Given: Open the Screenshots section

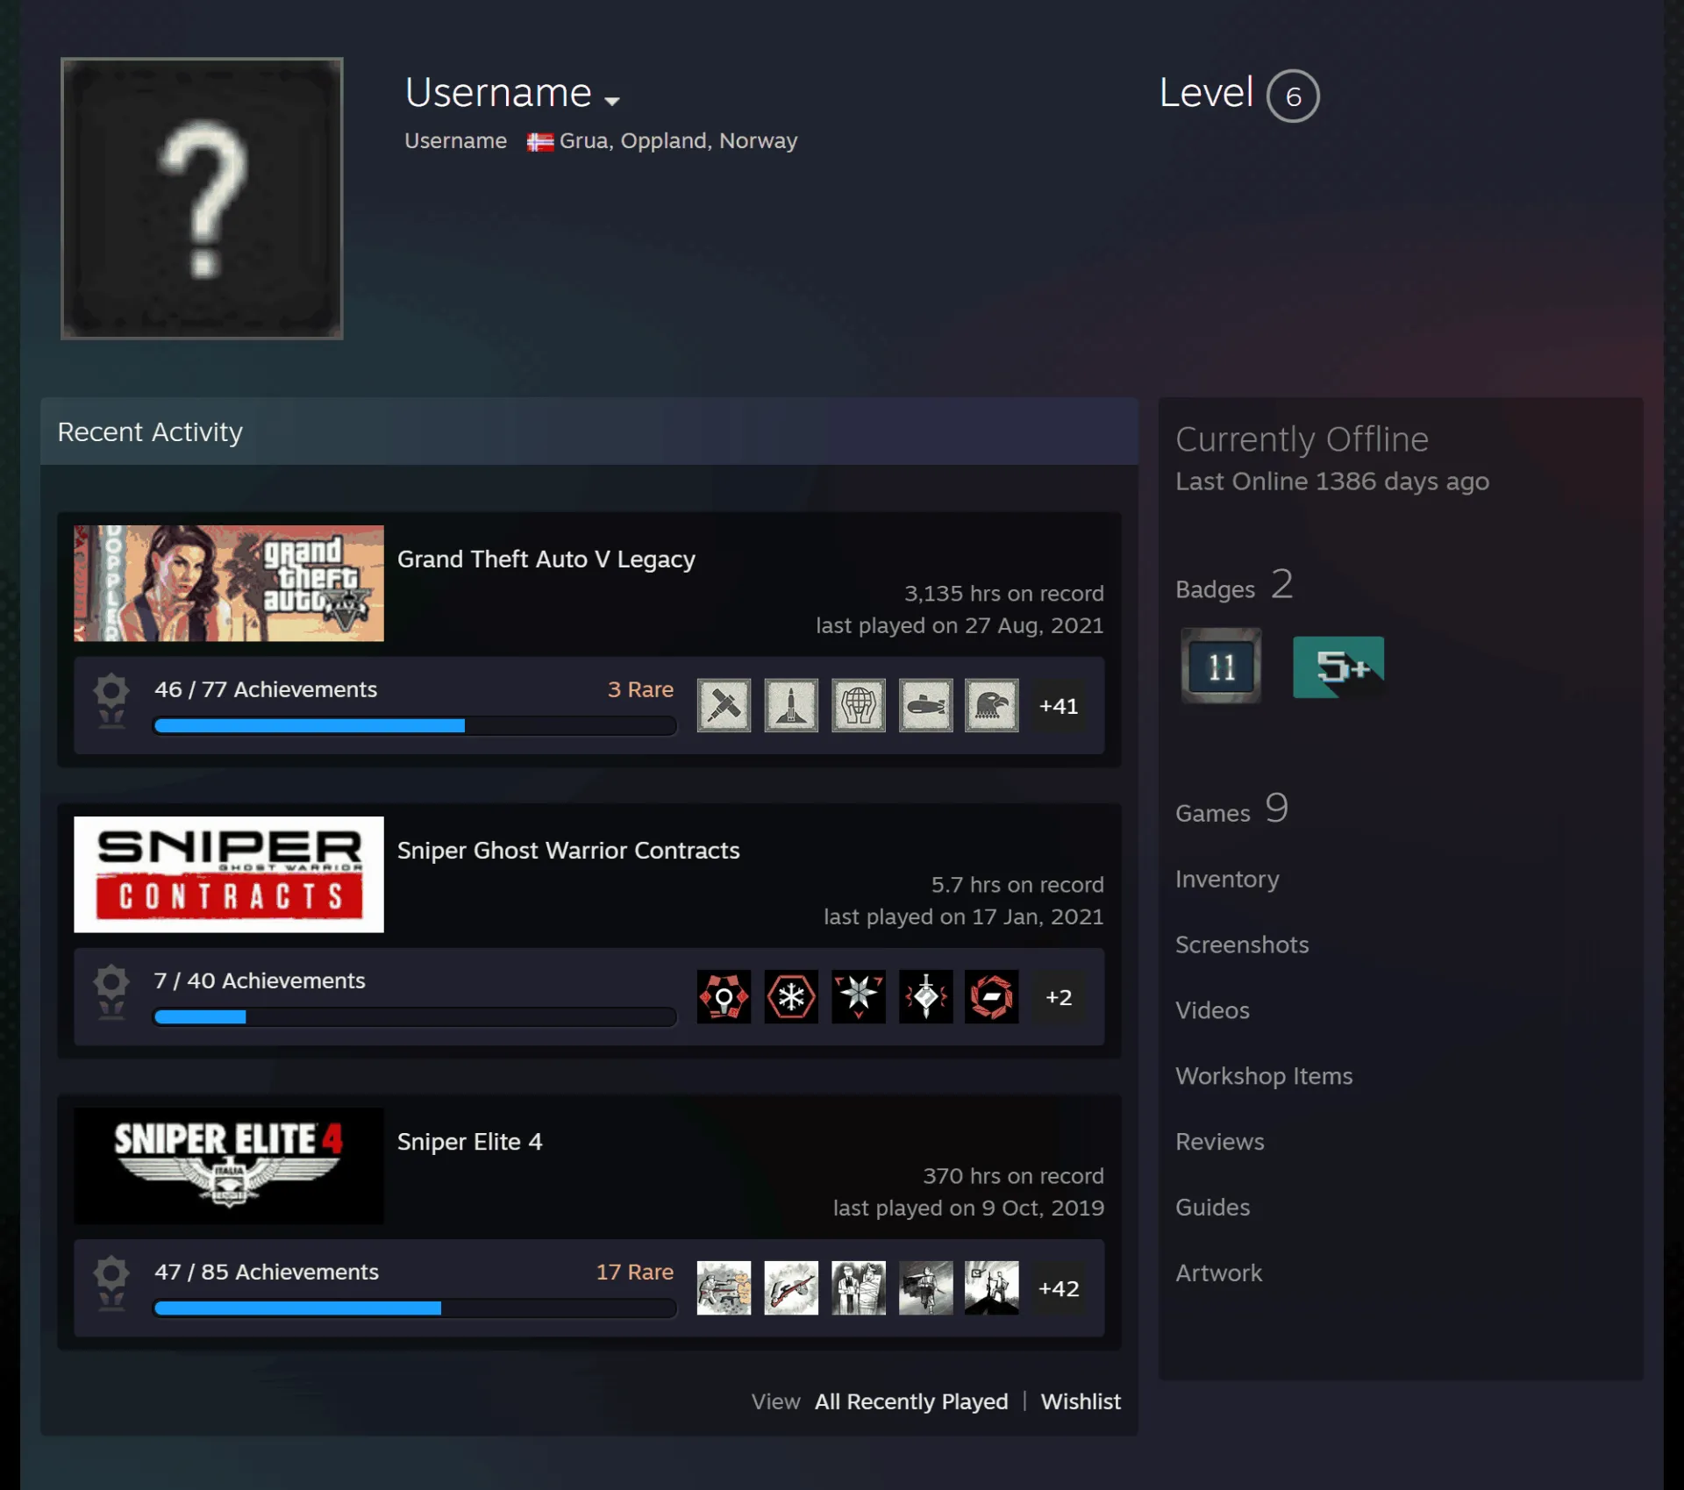Looking at the screenshot, I should click(x=1242, y=945).
